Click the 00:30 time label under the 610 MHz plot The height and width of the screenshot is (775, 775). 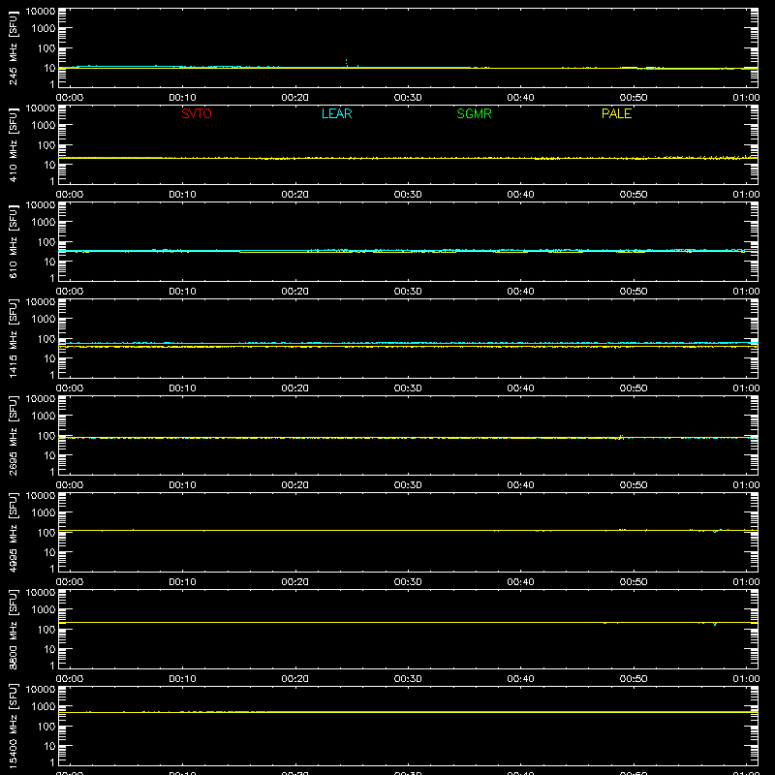click(408, 292)
